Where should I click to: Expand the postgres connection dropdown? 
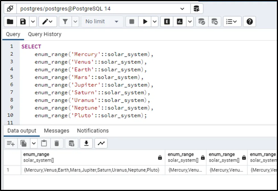182,9
